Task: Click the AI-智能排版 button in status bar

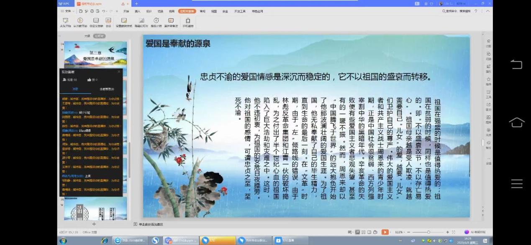Action: (475, 232)
